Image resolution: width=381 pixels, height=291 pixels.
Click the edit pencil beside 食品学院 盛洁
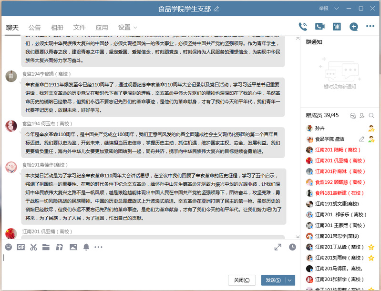click(x=361, y=139)
